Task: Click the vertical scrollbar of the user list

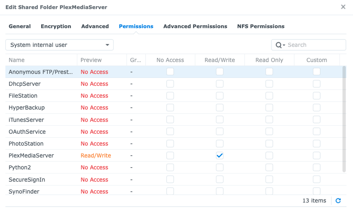Action: pos(344,119)
